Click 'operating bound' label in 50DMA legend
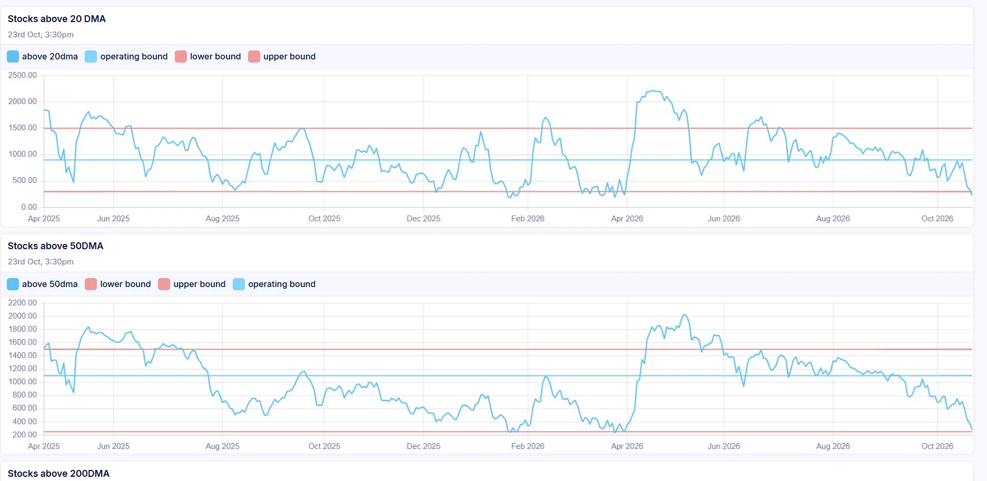This screenshot has height=481, width=987. 282,284
